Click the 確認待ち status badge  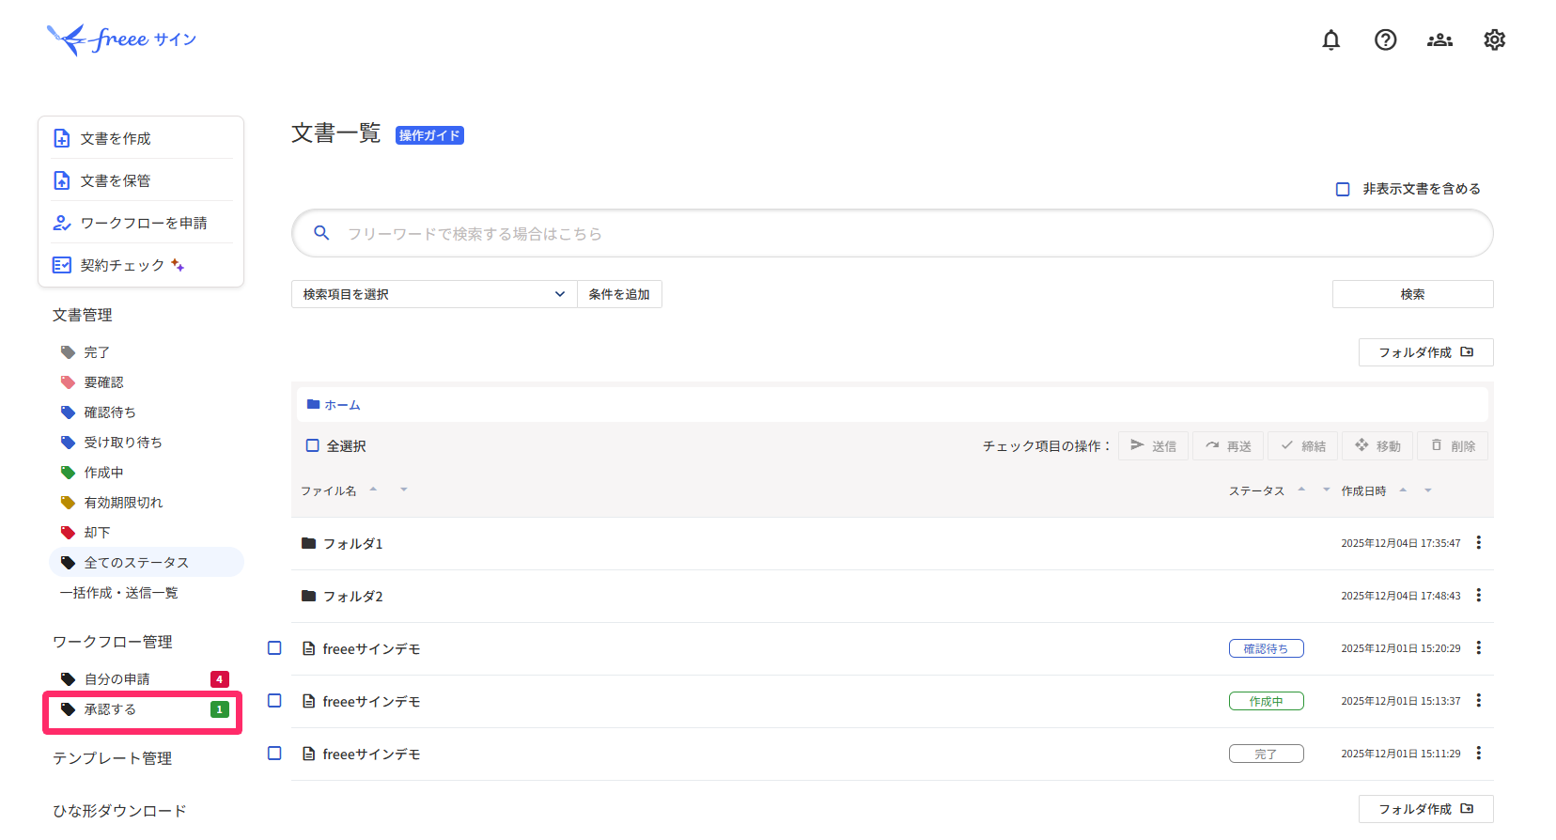point(1266,648)
